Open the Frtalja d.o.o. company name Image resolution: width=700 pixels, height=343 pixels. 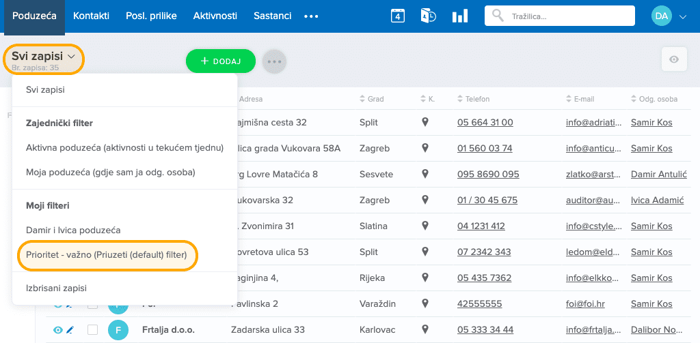[168, 330]
